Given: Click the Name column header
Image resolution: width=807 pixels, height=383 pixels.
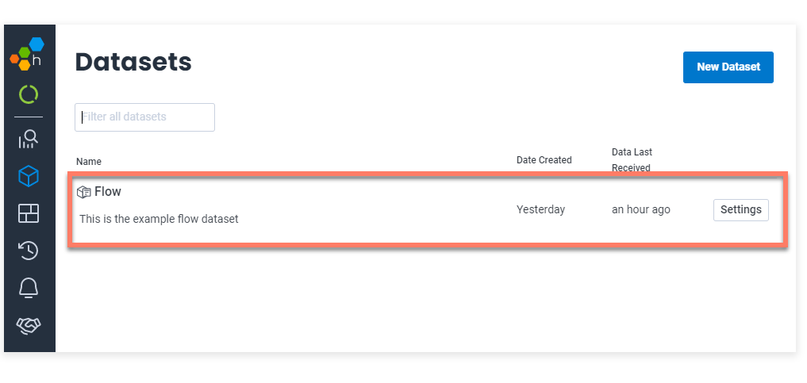Looking at the screenshot, I should click(x=89, y=162).
